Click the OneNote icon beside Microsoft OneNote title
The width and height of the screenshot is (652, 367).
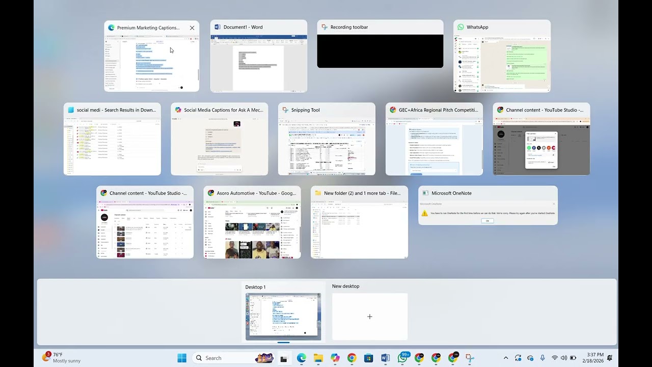(425, 193)
